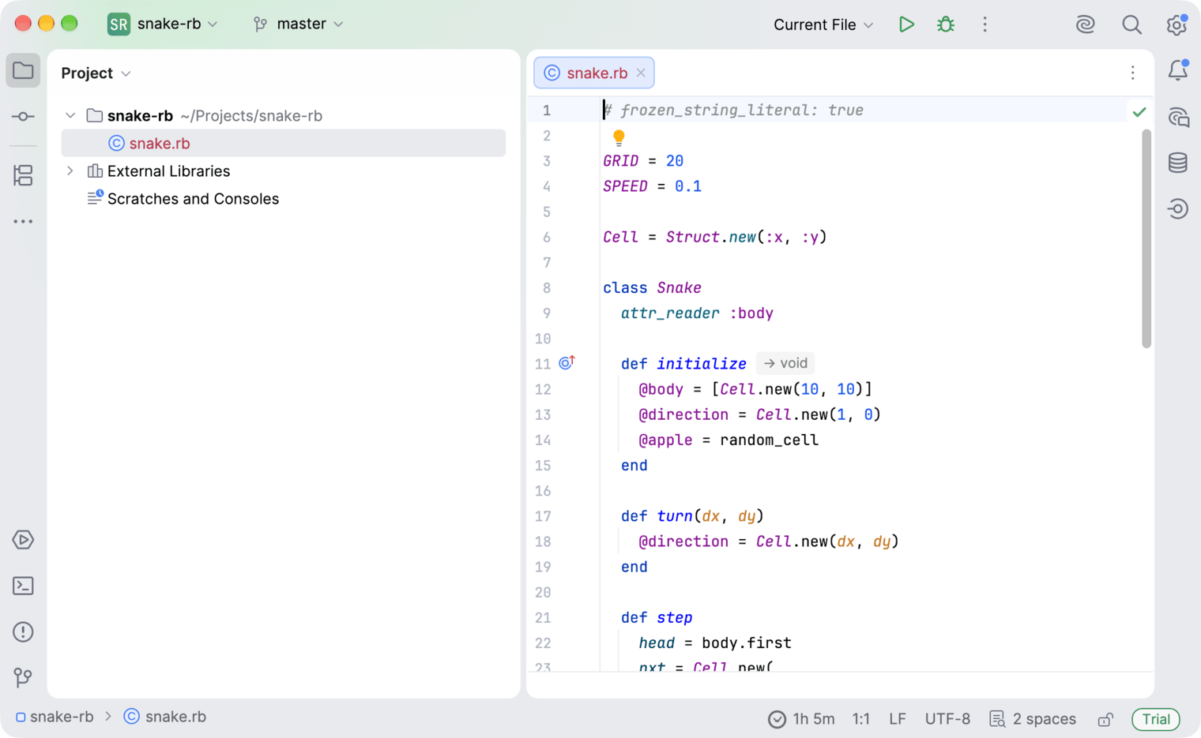Open the Coverage tool window on right sidebar
The width and height of the screenshot is (1201, 738).
(x=1178, y=208)
